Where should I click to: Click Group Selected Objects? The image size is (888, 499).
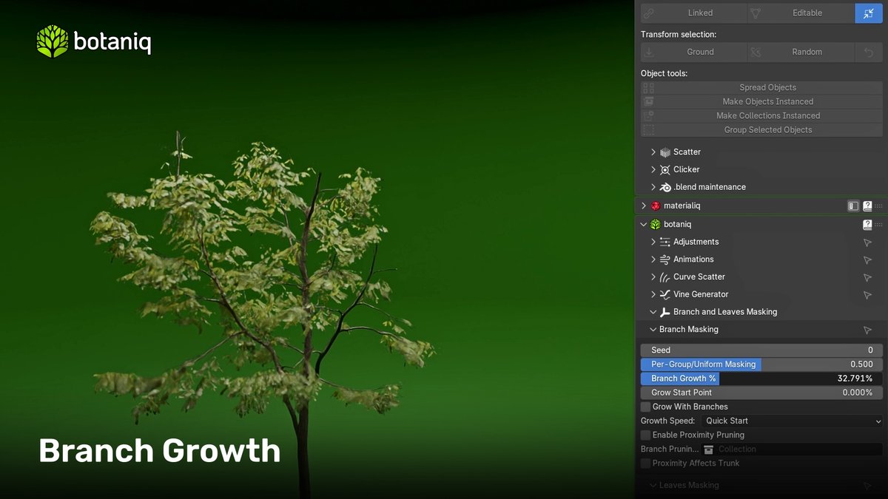tap(761, 130)
